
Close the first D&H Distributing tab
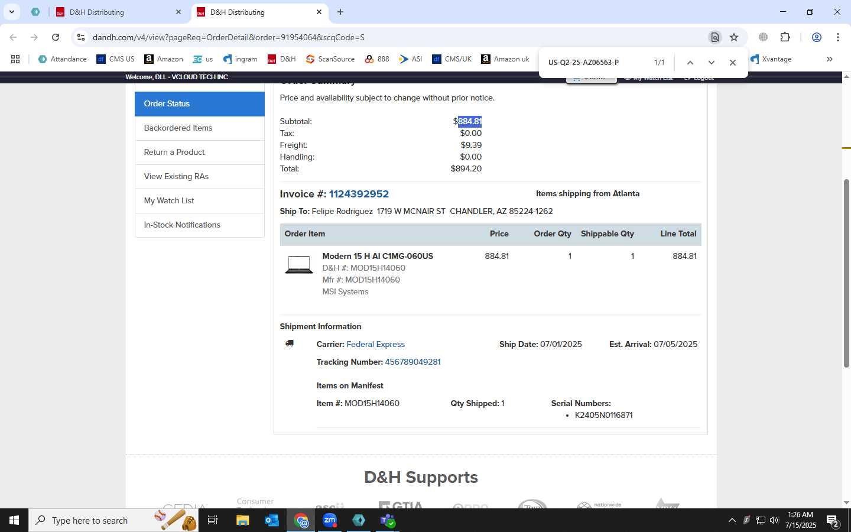point(178,12)
